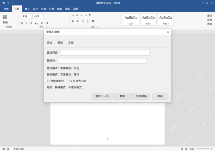Switch to the 开始 ribbon tab

17,9
